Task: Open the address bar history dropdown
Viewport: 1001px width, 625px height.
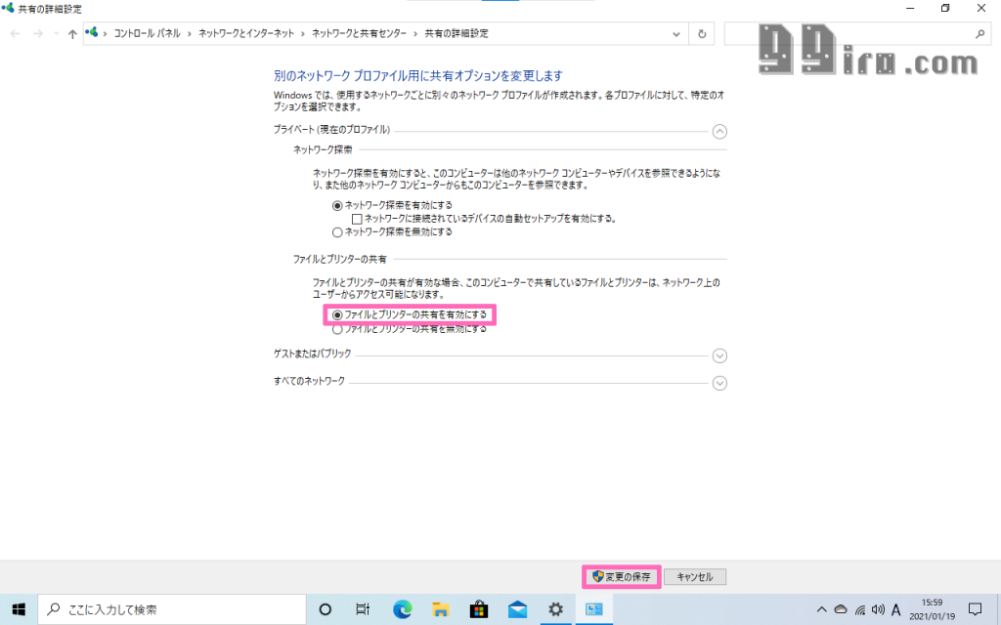Action: click(x=676, y=33)
